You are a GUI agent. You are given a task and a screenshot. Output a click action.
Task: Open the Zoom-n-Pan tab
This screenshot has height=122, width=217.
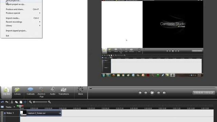[41, 93]
